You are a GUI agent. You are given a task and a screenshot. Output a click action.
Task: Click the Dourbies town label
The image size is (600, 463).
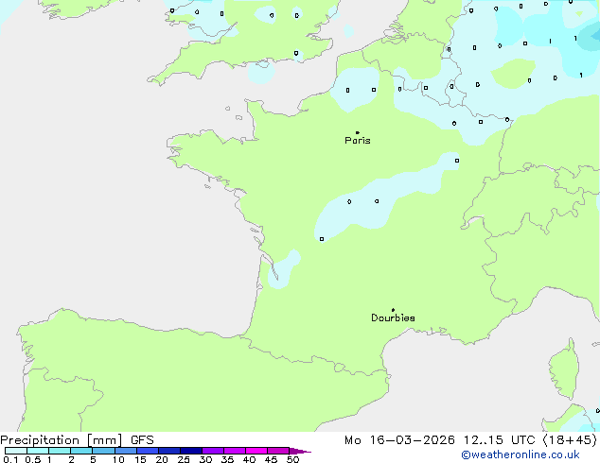pyautogui.click(x=393, y=318)
